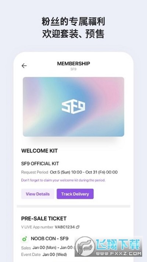Viewport: 147px width, 262px height.
Task: Tap the MEMBERSHIP page title
Action: click(73, 64)
